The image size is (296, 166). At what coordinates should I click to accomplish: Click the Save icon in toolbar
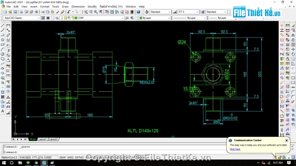[15, 12]
